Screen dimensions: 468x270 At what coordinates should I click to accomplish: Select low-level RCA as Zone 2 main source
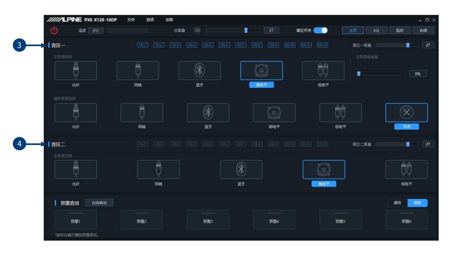pyautogui.click(x=407, y=170)
